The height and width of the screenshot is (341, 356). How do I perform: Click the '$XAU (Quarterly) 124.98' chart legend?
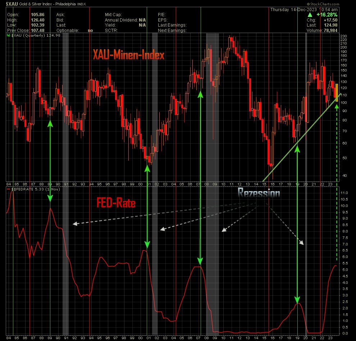36,35
